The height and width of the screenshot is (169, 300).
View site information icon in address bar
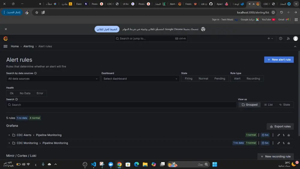[x=273, y=12]
